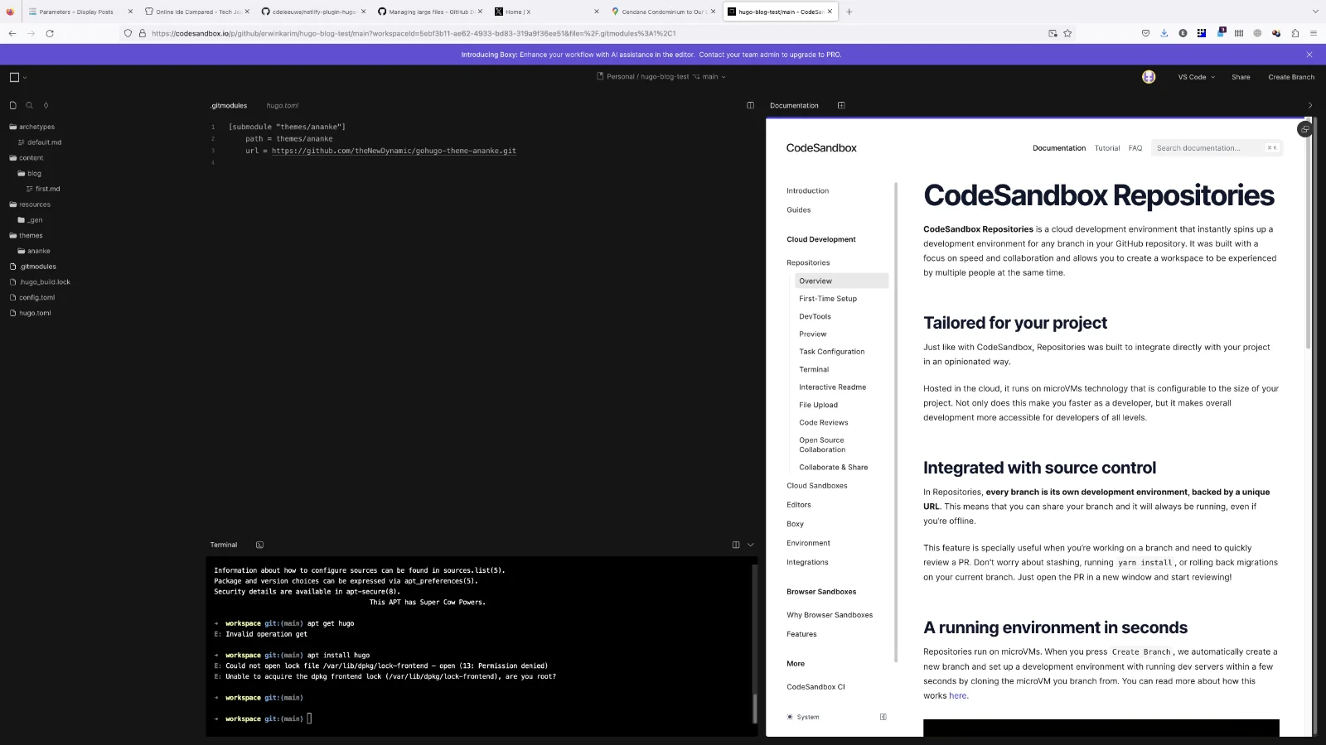Switch to the .gitmodules editor tab
Image resolution: width=1326 pixels, height=745 pixels.
229,106
